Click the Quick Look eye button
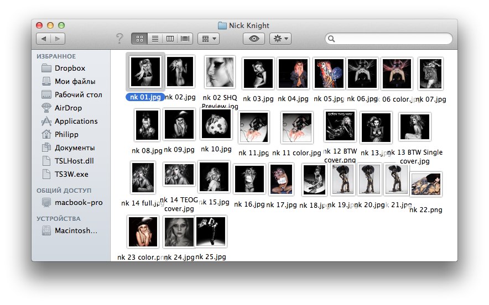The width and height of the screenshot is (489, 305). tap(254, 39)
